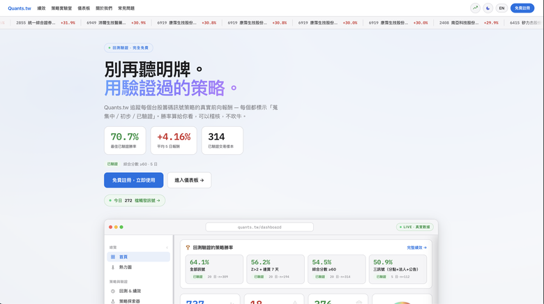The width and height of the screenshot is (544, 304).
Task: Click the 策略探索器 flask icon
Action: (113, 301)
